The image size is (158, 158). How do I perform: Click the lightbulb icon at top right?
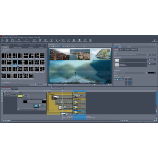tap(154, 40)
